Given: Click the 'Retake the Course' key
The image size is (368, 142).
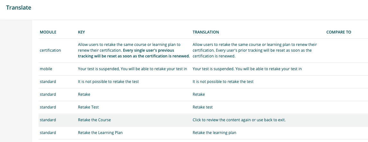Looking at the screenshot, I should coord(94,120).
